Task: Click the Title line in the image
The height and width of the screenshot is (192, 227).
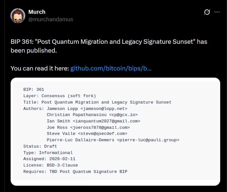Action: coord(97,102)
